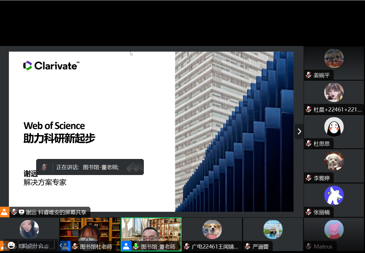Select 图书馆-董老师's video tile
Viewport: 365px width, 253px height.
coord(151,234)
